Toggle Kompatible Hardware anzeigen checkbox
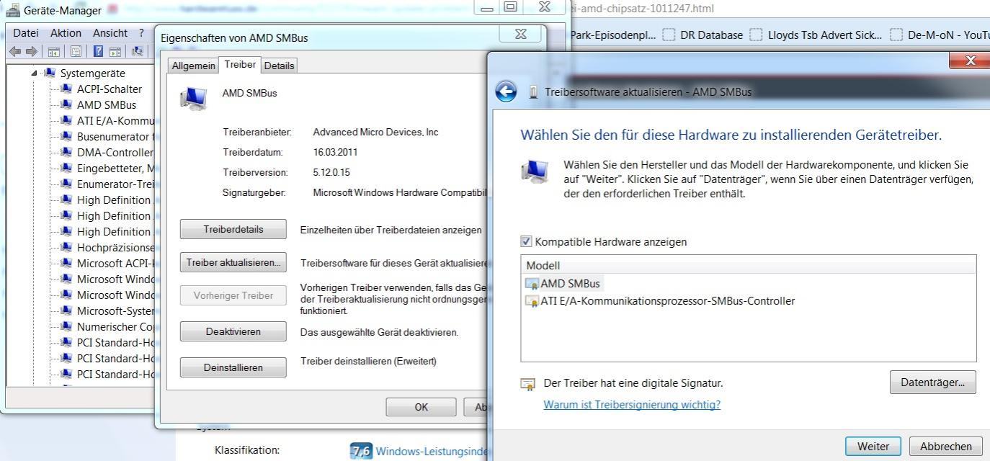The height and width of the screenshot is (461, 990). (x=526, y=242)
